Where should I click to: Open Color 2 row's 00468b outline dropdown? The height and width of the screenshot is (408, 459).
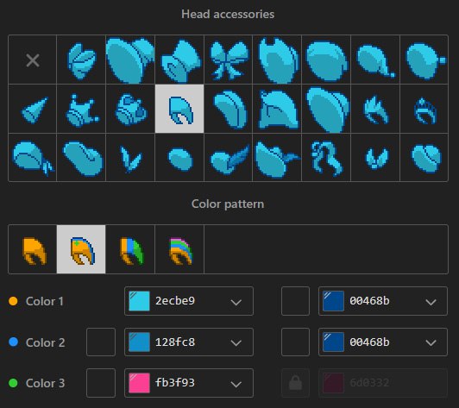pyautogui.click(x=383, y=342)
